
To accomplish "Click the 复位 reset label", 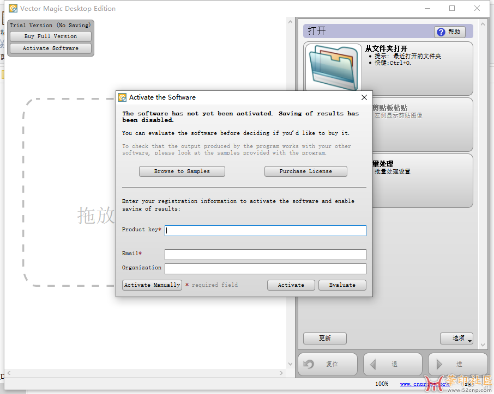I will pos(332,365).
